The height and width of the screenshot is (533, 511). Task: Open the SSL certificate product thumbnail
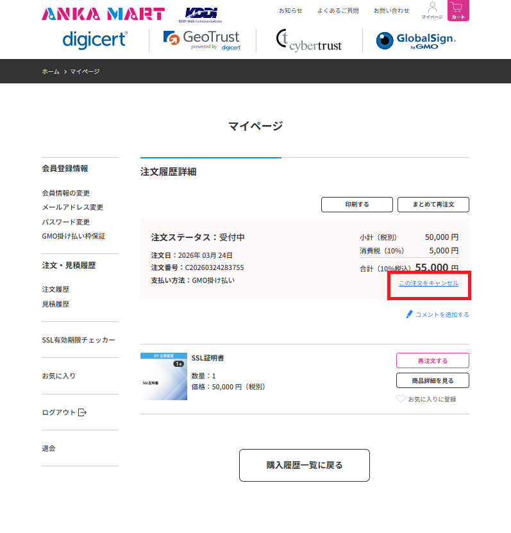point(163,376)
